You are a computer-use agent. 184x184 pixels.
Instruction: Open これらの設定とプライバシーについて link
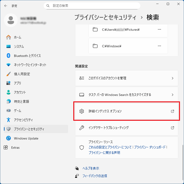pyautogui.click(x=110, y=147)
